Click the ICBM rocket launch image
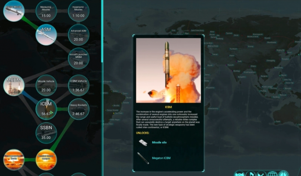This screenshot has height=176, width=301. pyautogui.click(x=168, y=70)
